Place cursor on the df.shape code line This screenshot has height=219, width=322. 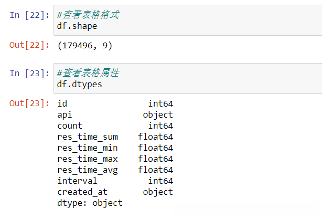[x=77, y=26]
